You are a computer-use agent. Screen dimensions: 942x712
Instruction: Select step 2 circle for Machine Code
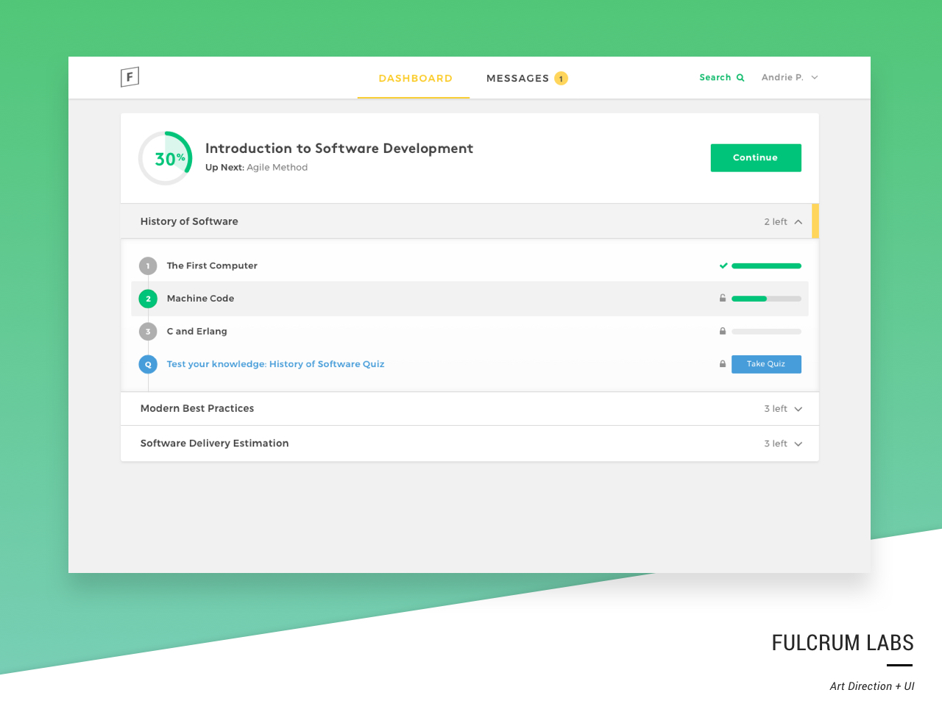(x=148, y=299)
